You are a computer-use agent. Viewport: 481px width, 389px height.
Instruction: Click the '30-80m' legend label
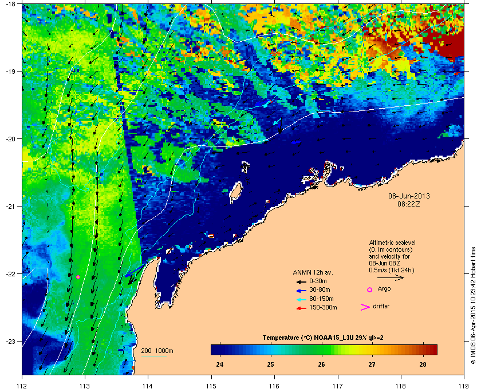click(x=320, y=289)
